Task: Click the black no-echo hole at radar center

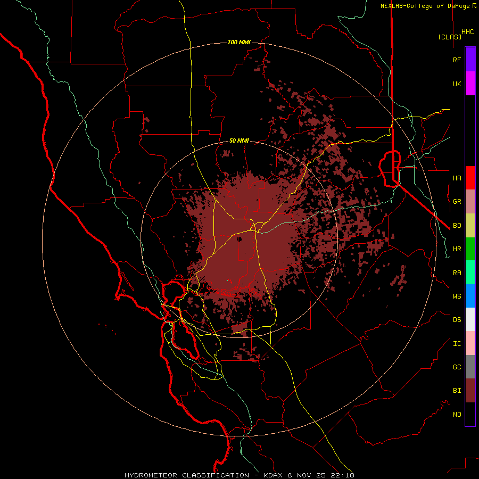Action: 240,239
